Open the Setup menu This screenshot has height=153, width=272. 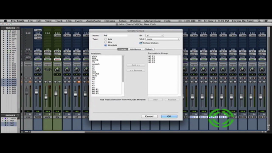[122, 21]
